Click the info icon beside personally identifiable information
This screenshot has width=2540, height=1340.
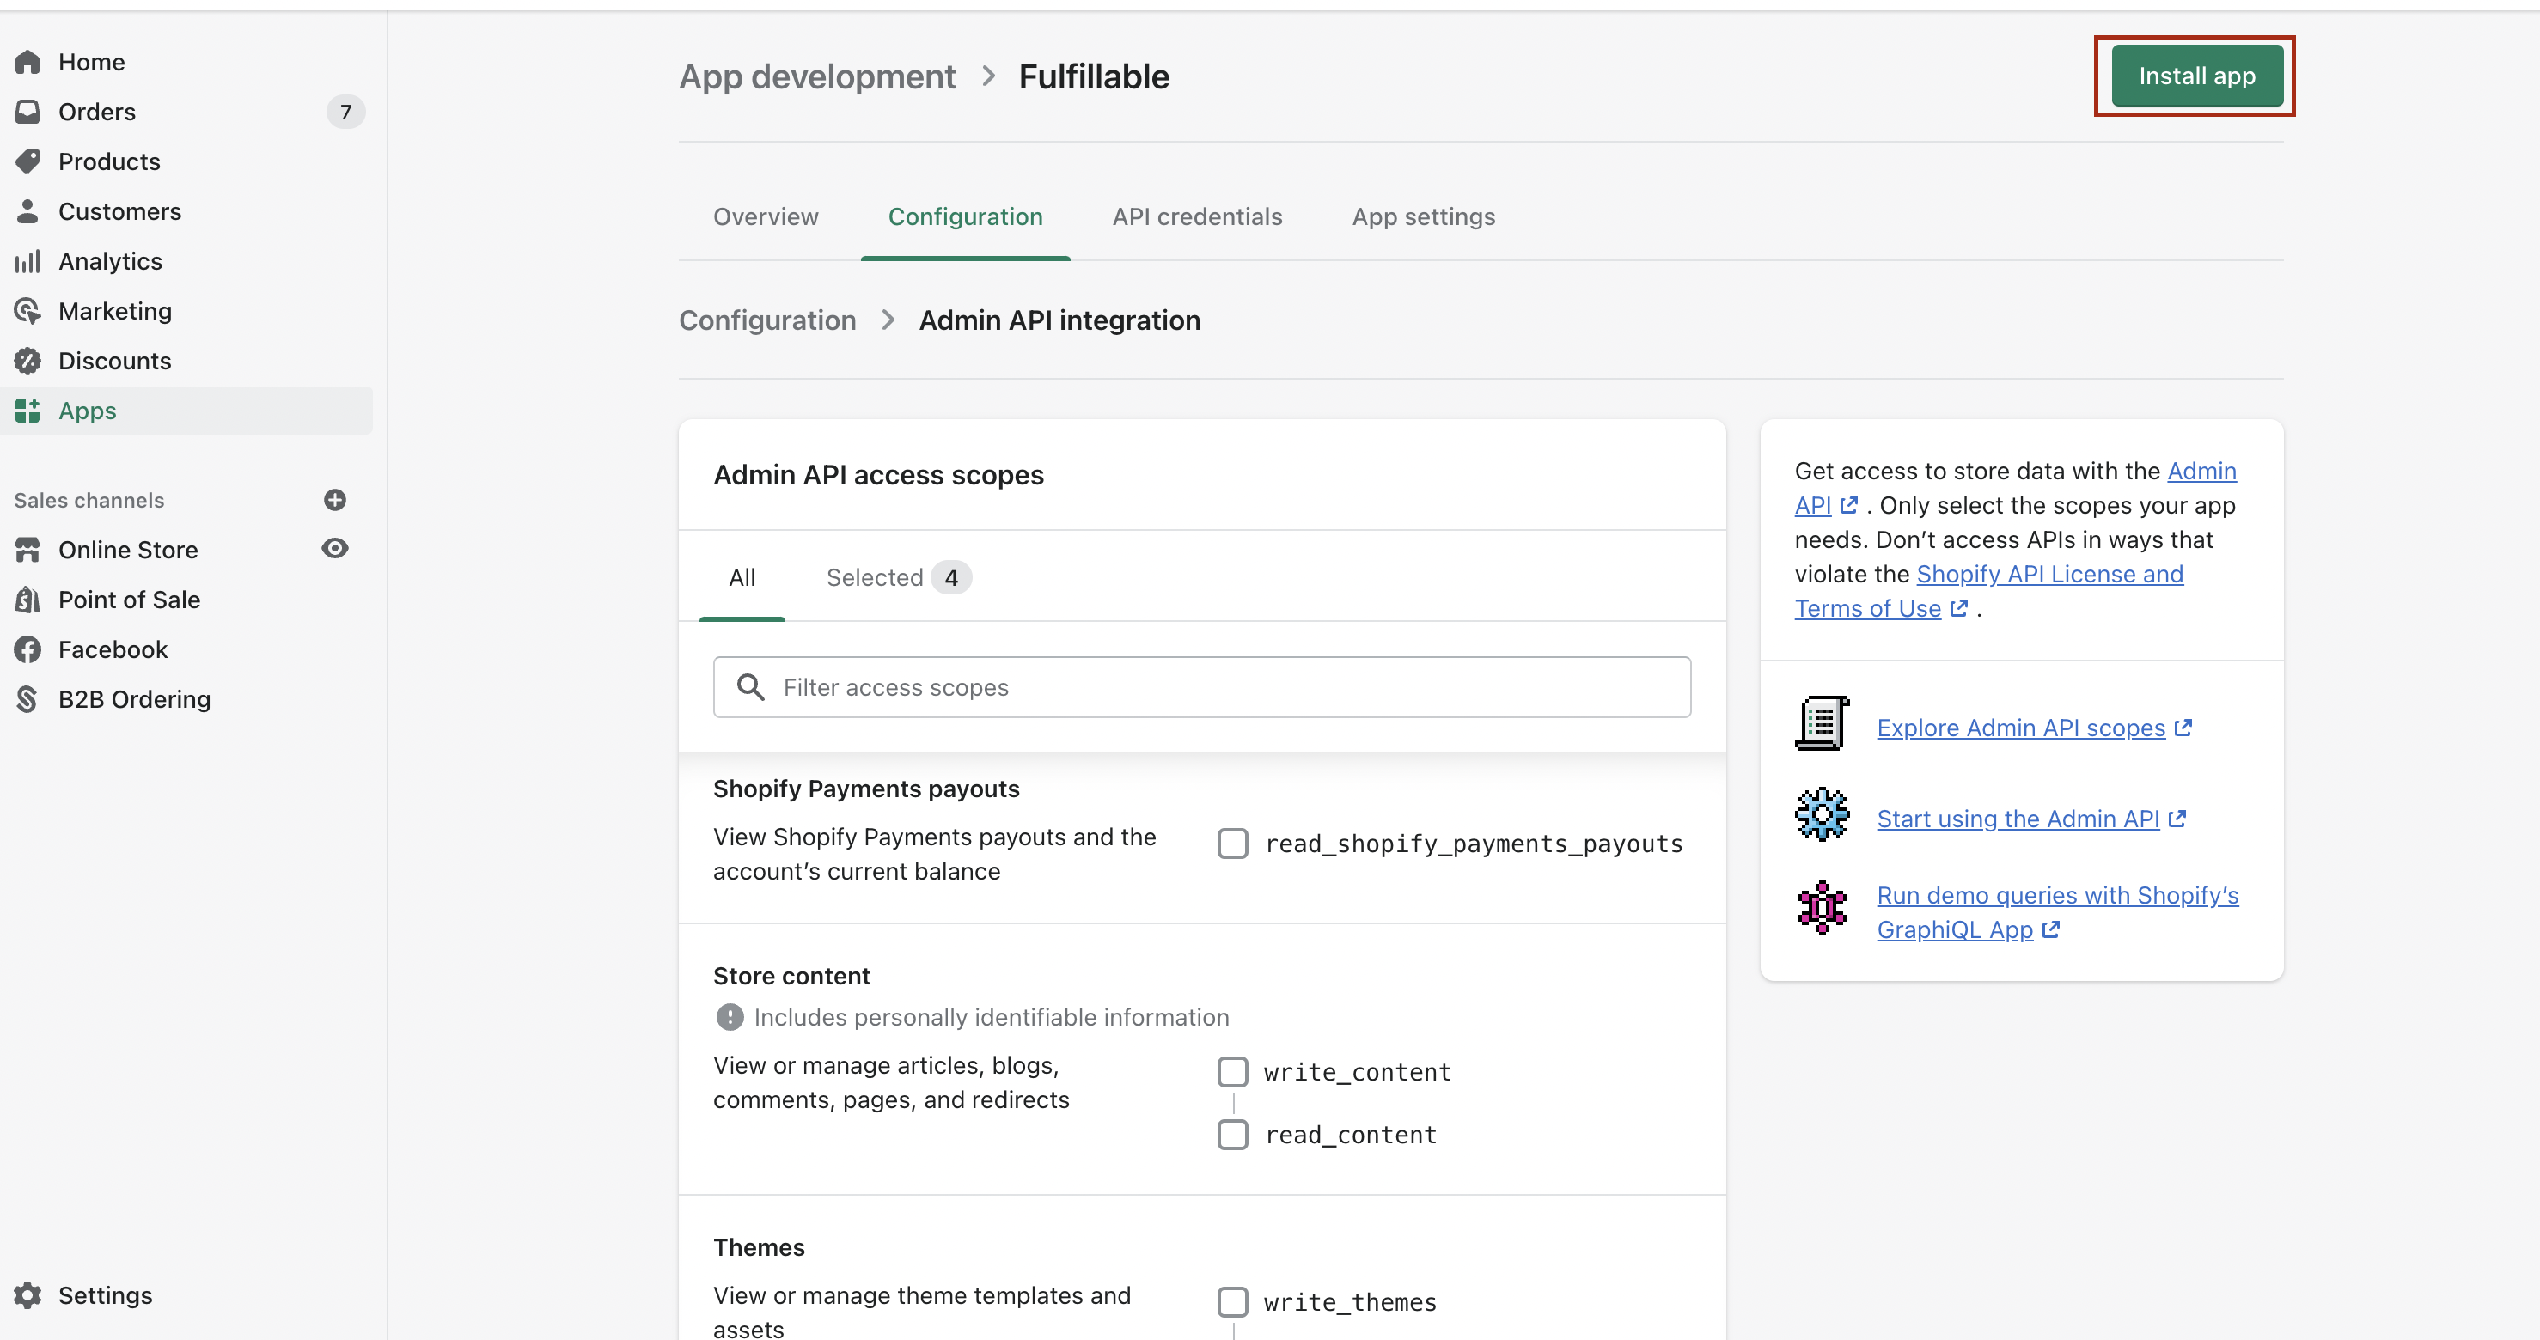pos(730,1016)
